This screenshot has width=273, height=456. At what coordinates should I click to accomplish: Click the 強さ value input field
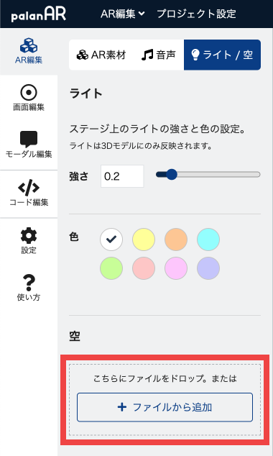coord(122,176)
